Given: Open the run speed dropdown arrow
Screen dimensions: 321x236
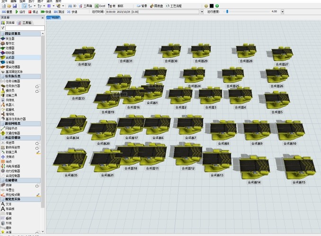Looking at the screenshot, I should click(x=283, y=12).
